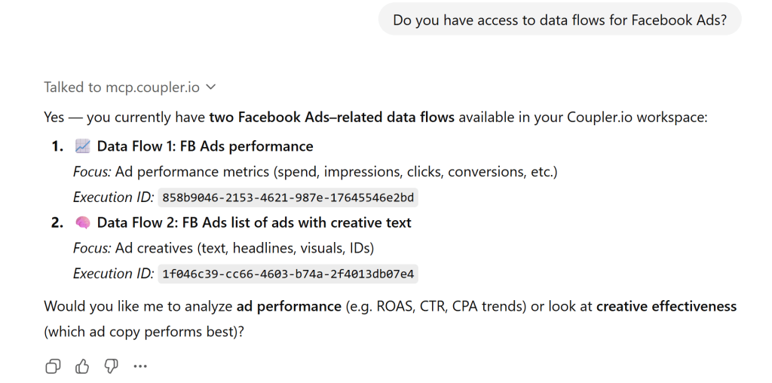Click the bold "ad performance" text
The width and height of the screenshot is (772, 383).
[289, 306]
